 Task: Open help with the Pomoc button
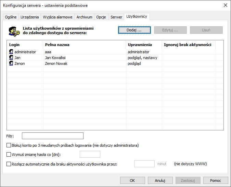click(216, 181)
